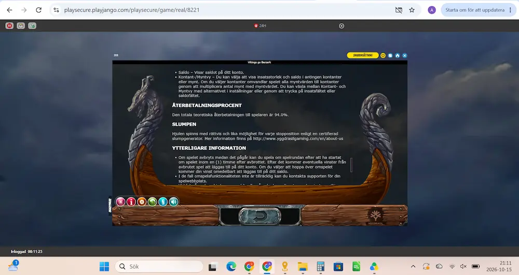Open game rules via the blue paragraph icon

163,201
